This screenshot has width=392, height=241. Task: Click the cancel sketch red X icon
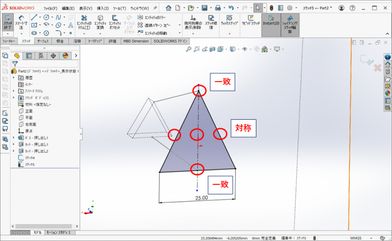378,68
